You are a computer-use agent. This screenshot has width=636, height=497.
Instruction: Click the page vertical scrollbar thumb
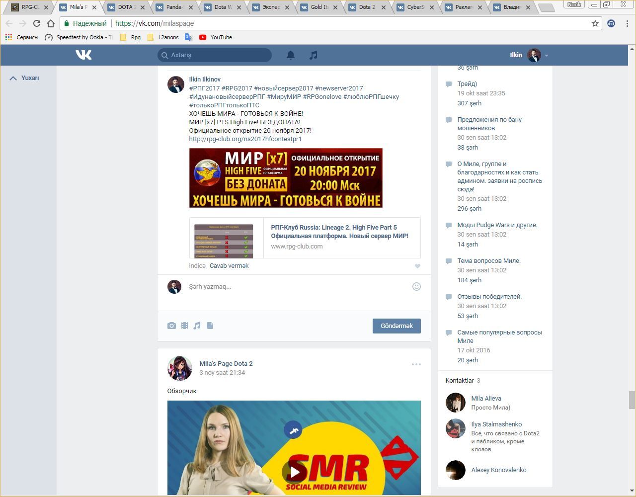click(x=632, y=400)
